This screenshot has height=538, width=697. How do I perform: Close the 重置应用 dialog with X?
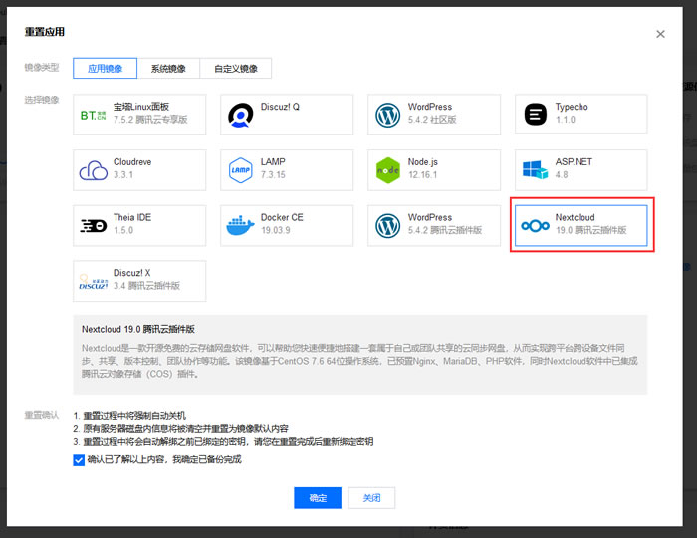[660, 34]
